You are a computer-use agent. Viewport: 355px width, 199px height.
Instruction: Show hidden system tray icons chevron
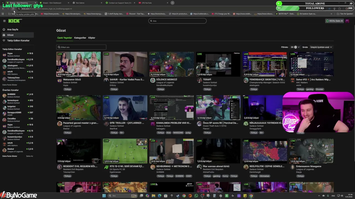(x=319, y=196)
